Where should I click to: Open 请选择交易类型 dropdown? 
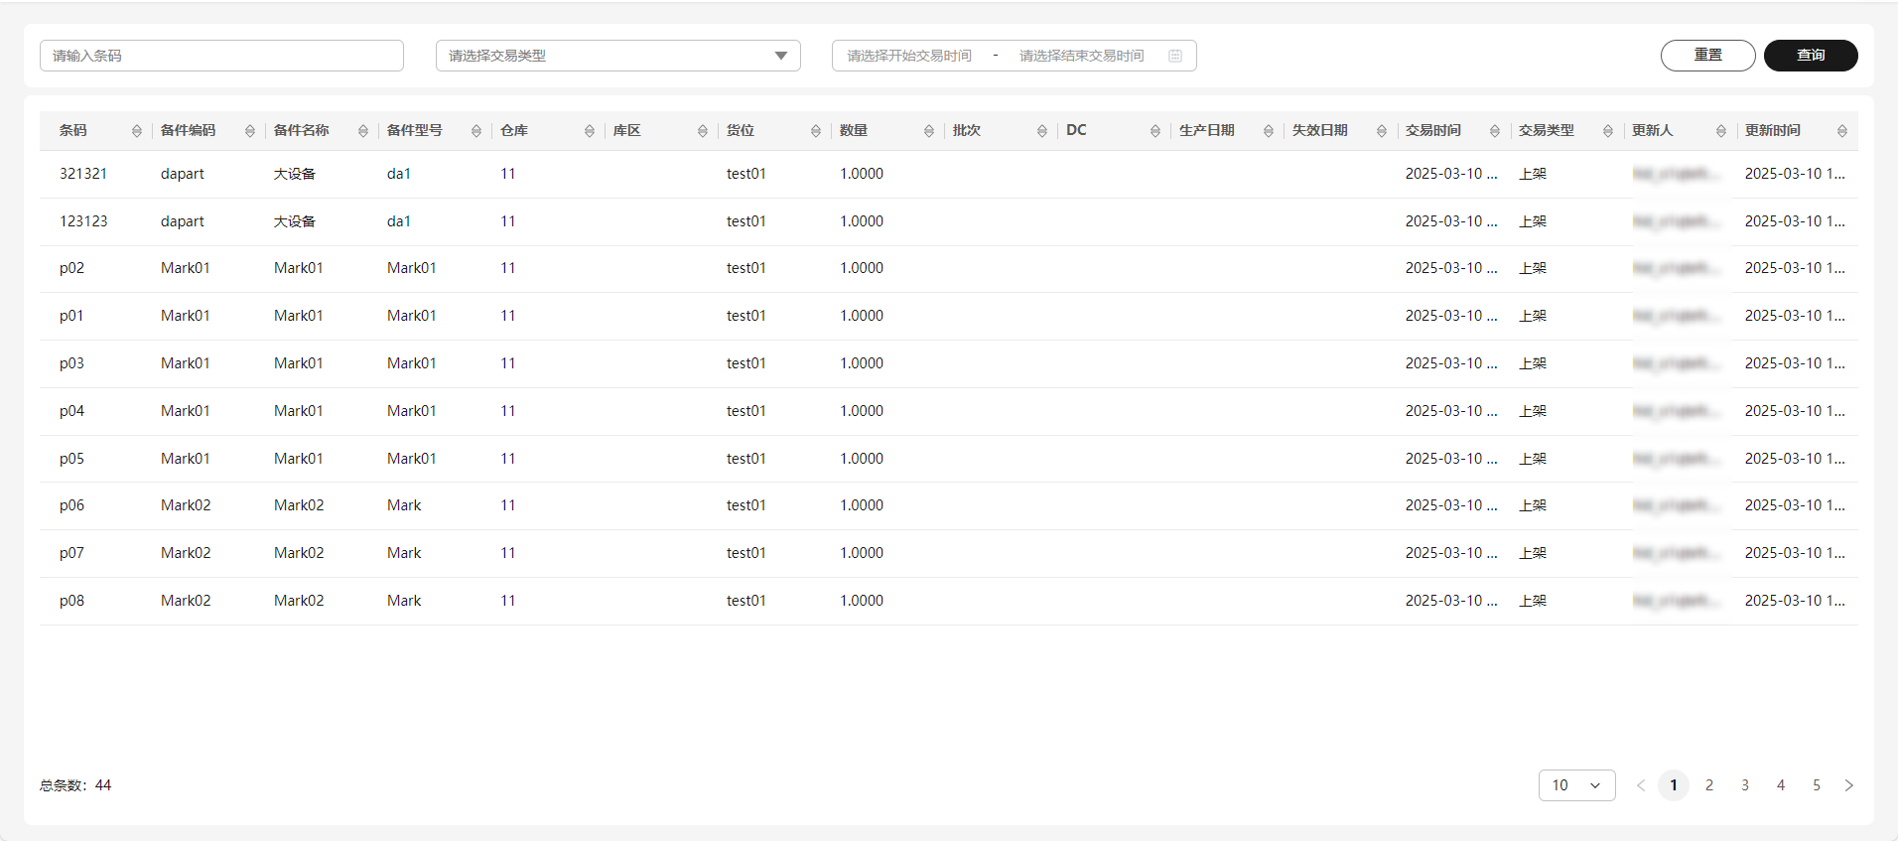[x=618, y=56]
